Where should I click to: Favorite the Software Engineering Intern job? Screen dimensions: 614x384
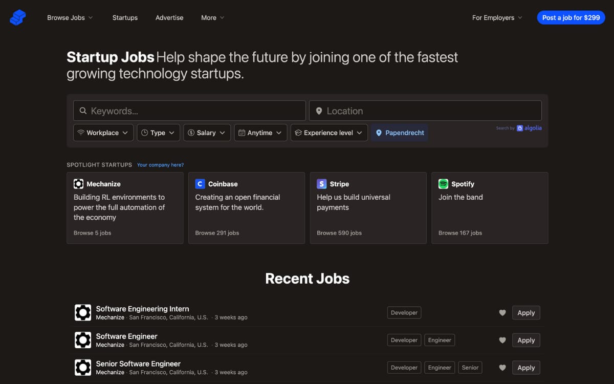click(502, 313)
